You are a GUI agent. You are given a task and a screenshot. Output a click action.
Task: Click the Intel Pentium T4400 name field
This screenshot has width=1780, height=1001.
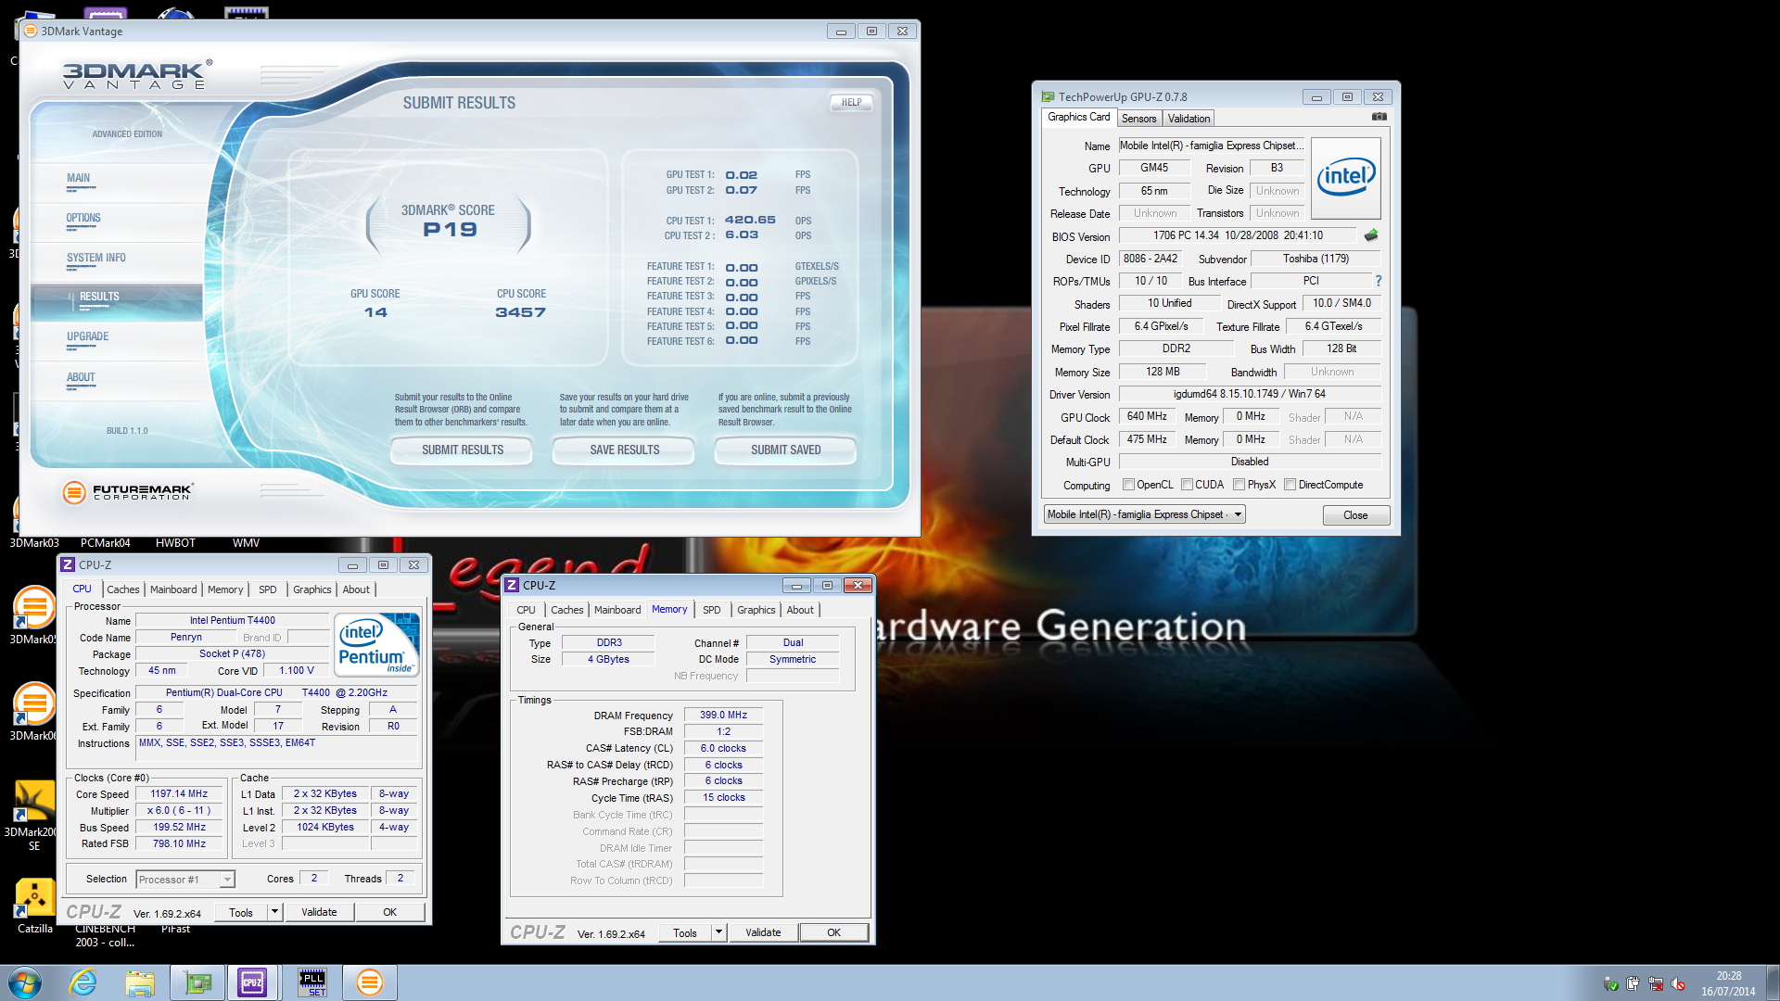(x=232, y=621)
